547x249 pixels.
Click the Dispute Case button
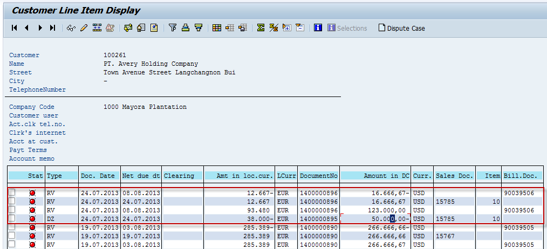[402, 28]
